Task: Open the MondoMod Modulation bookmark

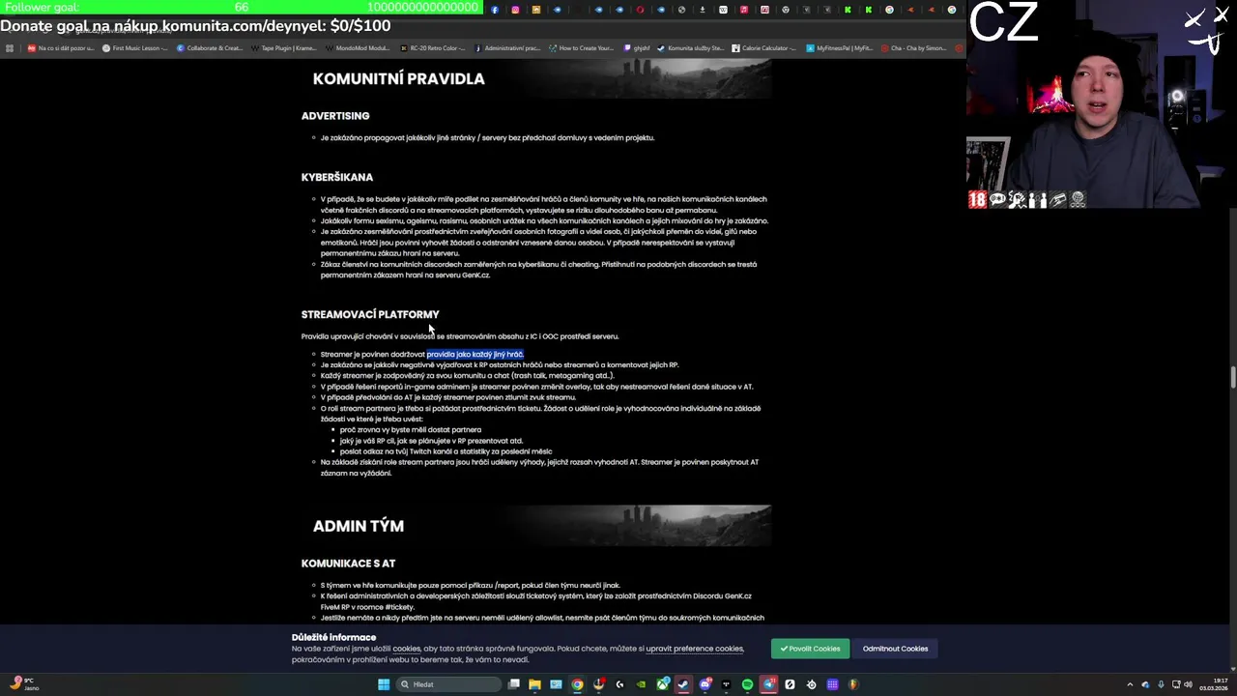Action: (x=358, y=47)
